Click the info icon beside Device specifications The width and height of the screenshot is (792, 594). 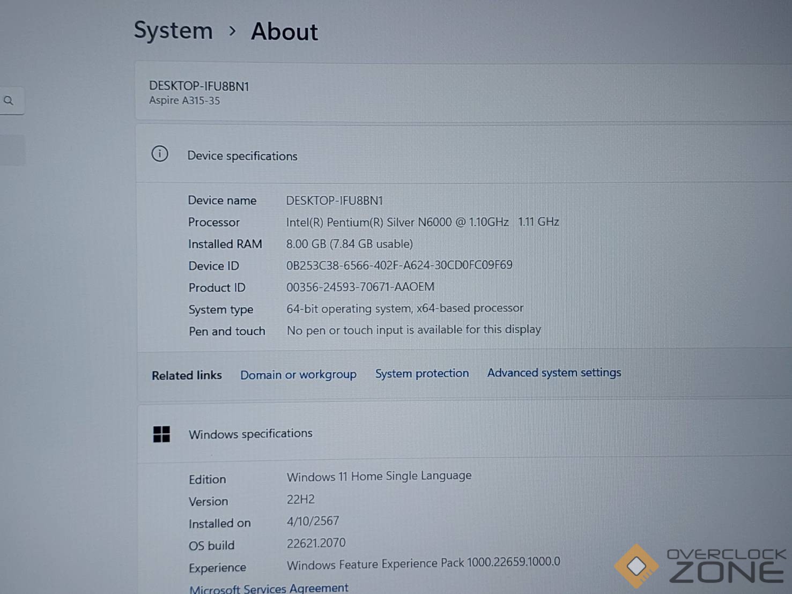(160, 154)
